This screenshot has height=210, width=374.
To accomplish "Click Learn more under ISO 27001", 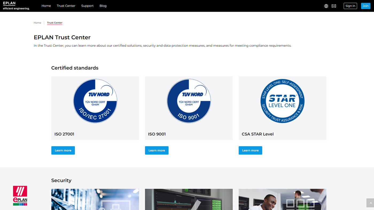I will [x=63, y=150].
